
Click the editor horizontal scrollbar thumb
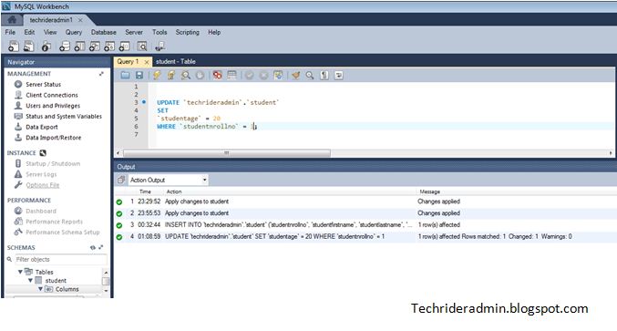(x=227, y=152)
